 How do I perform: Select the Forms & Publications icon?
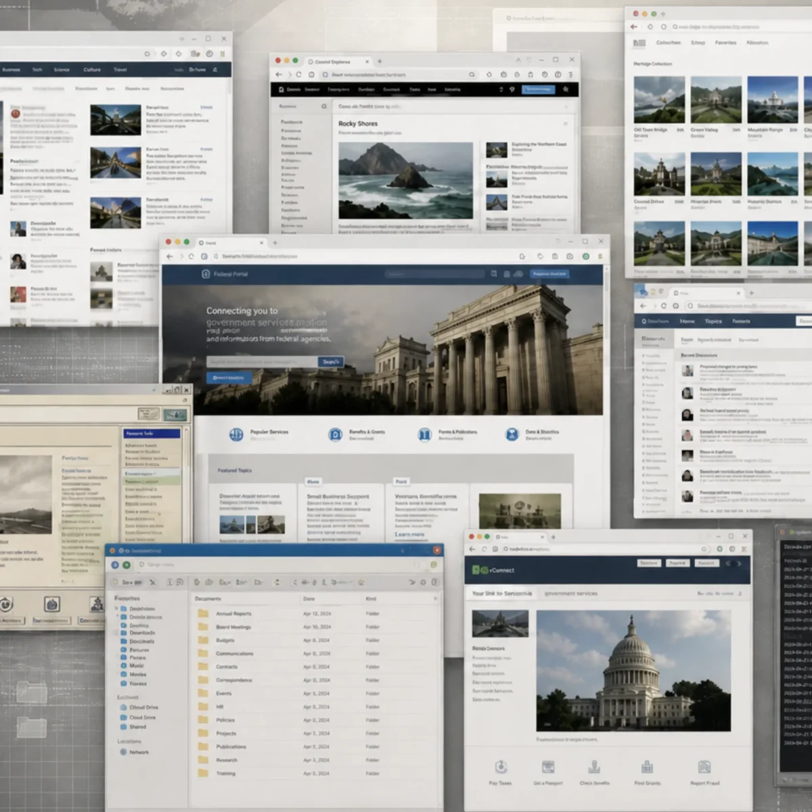424,434
